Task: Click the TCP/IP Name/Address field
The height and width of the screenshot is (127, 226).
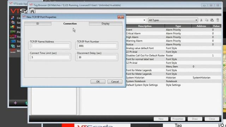Action: coord(50,46)
